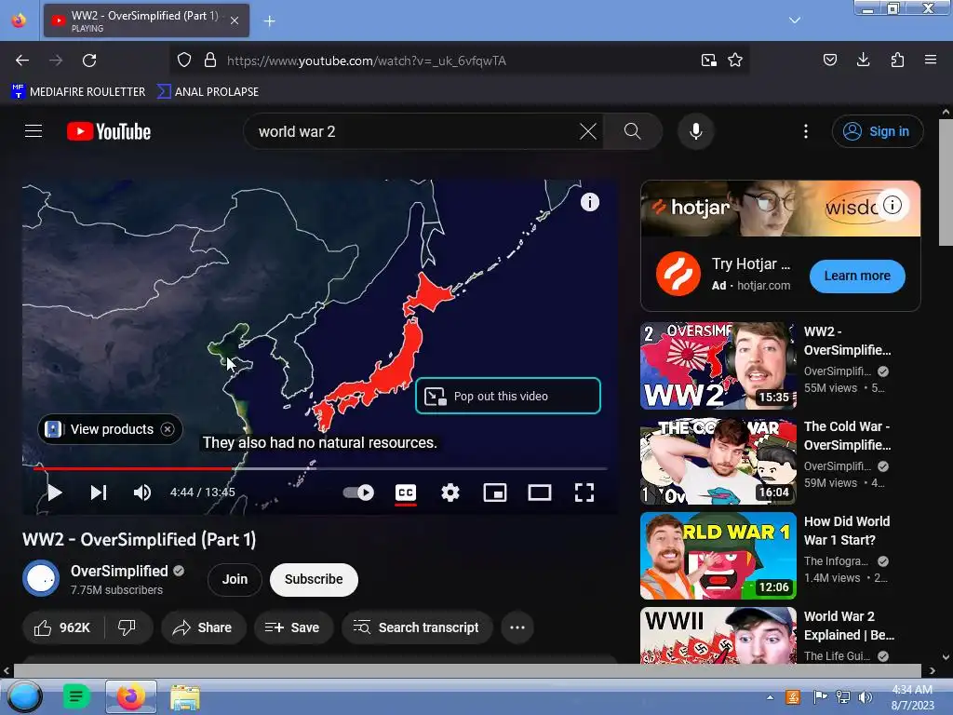Play the paused video
Viewport: 953px width, 715px height.
pos(54,492)
